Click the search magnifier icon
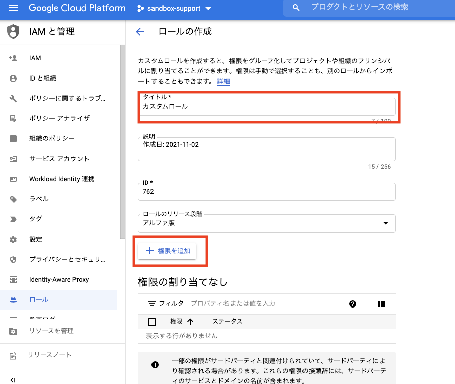The image size is (455, 384). click(296, 8)
